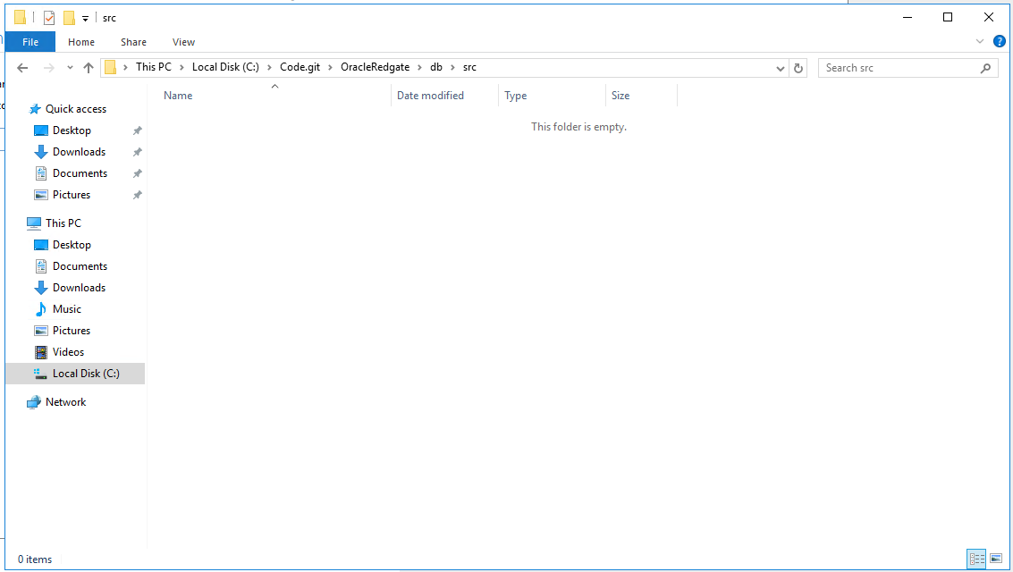
Task: Click the Up one level arrow
Action: (88, 68)
